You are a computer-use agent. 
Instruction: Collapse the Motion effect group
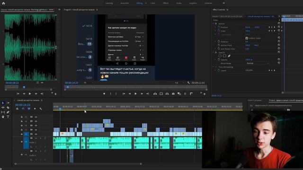[x=214, y=24]
